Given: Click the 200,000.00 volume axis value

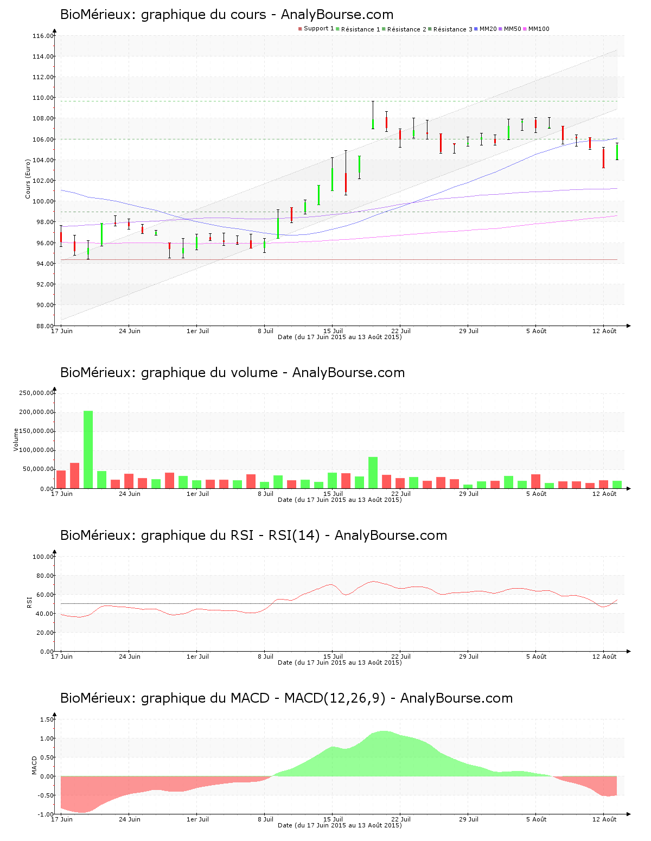Looking at the screenshot, I should pyautogui.click(x=36, y=412).
